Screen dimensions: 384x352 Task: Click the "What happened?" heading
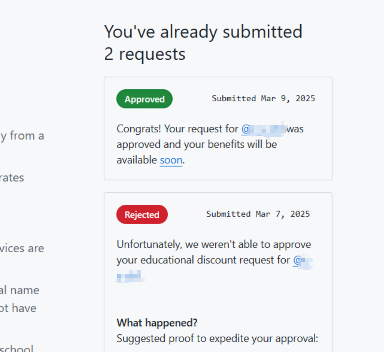click(157, 323)
